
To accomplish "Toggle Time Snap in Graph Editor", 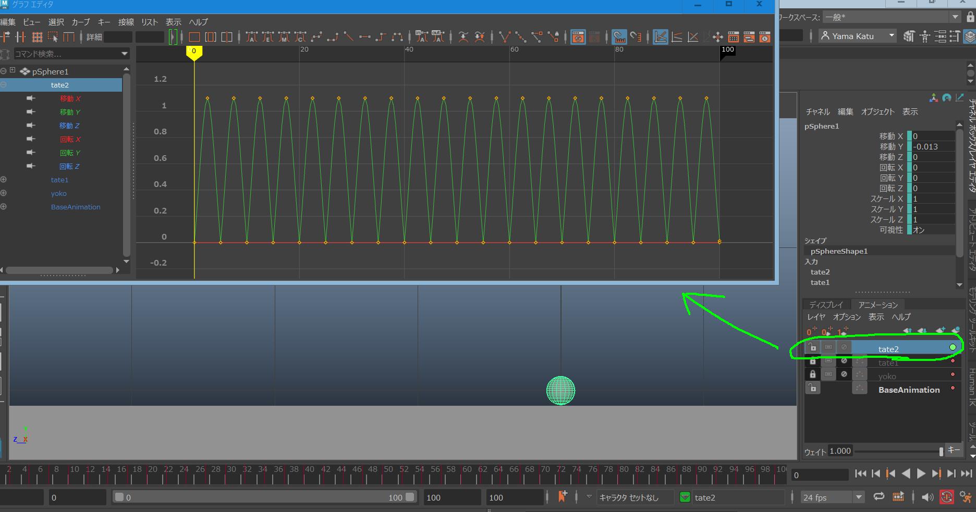I will click(x=619, y=36).
